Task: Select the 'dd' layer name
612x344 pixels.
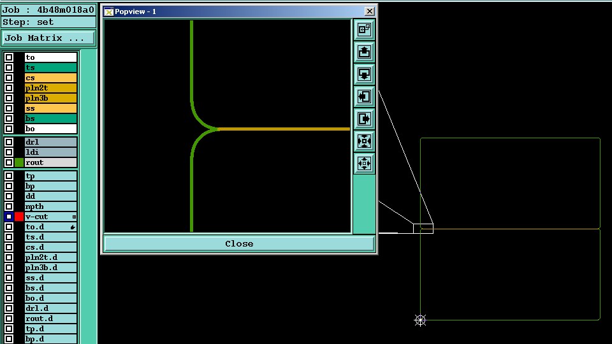Action: [51, 196]
